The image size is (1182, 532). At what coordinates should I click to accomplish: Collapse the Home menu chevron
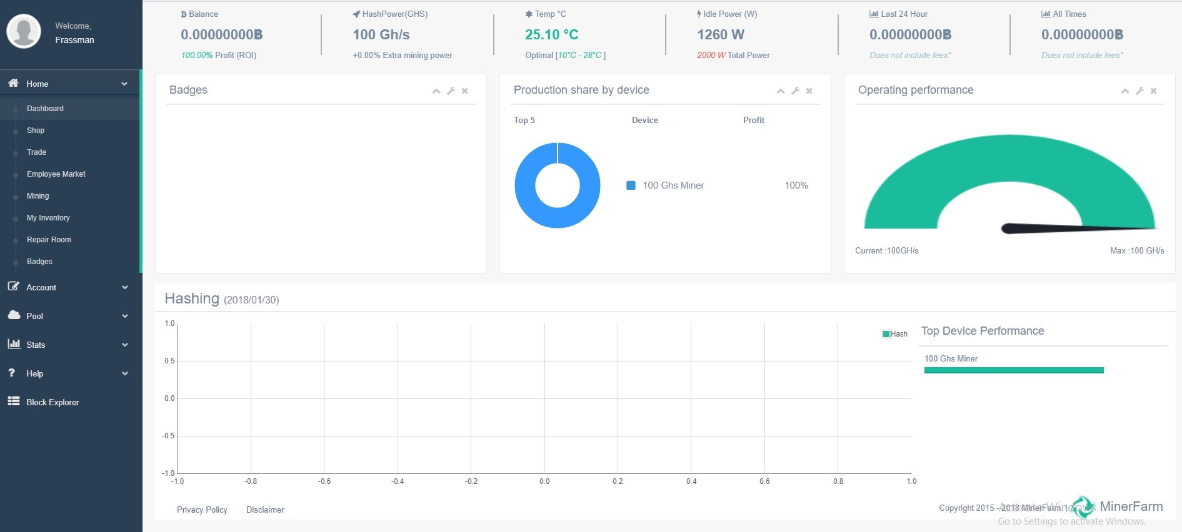(125, 84)
